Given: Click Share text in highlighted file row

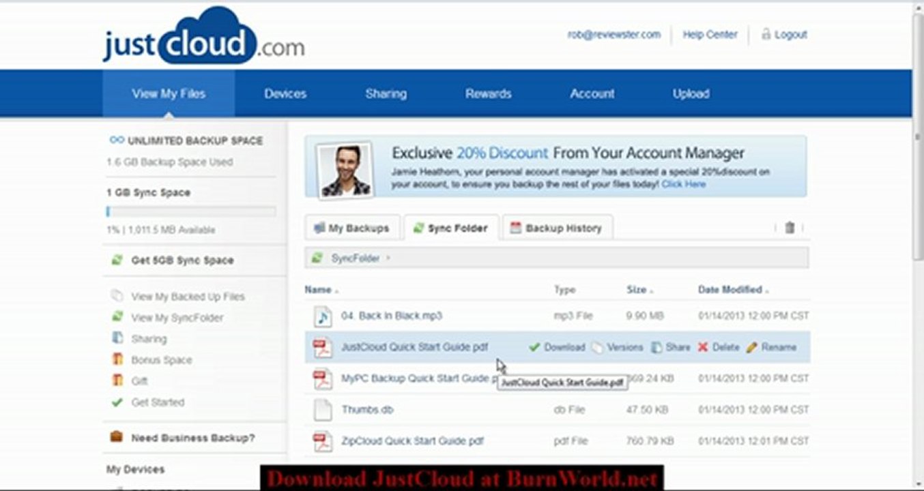Looking at the screenshot, I should (x=678, y=347).
